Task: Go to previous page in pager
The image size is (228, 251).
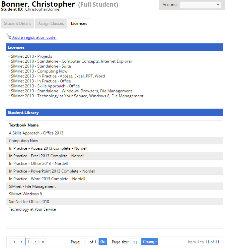Action: (x=21, y=242)
